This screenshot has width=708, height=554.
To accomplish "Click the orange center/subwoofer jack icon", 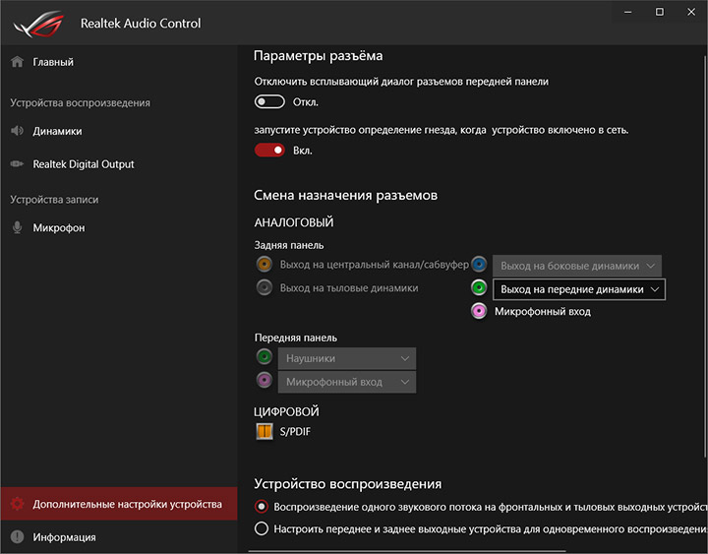I will pyautogui.click(x=264, y=265).
